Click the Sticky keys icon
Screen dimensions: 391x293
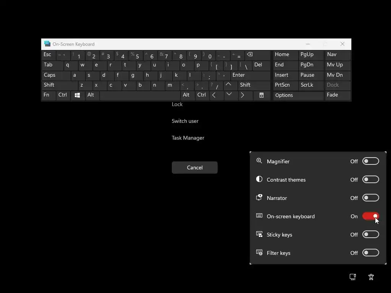tap(259, 234)
